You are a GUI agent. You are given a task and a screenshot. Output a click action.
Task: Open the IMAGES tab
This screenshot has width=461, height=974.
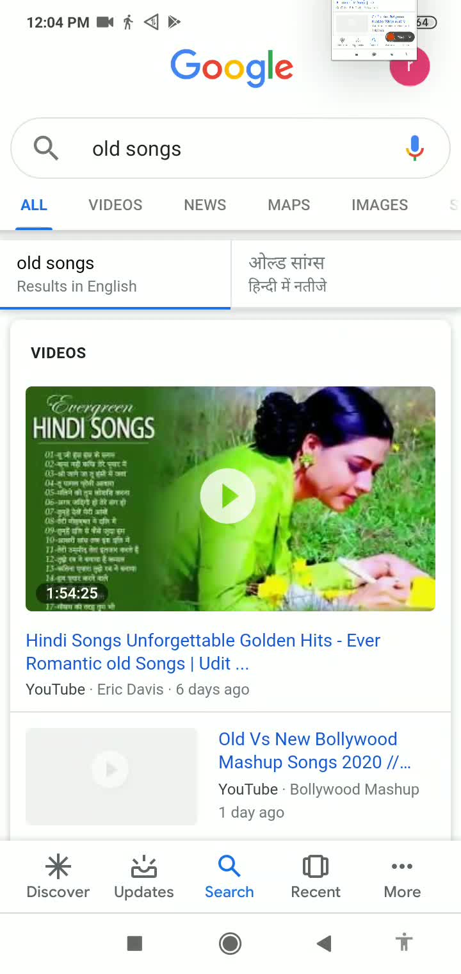(x=380, y=205)
